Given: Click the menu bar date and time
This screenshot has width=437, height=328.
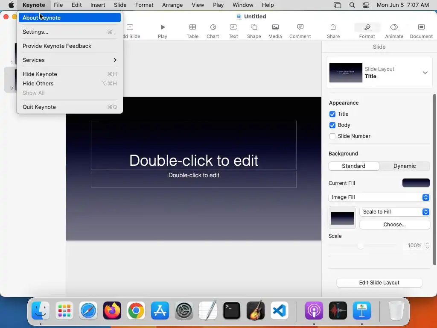Looking at the screenshot, I should pyautogui.click(x=403, y=5).
